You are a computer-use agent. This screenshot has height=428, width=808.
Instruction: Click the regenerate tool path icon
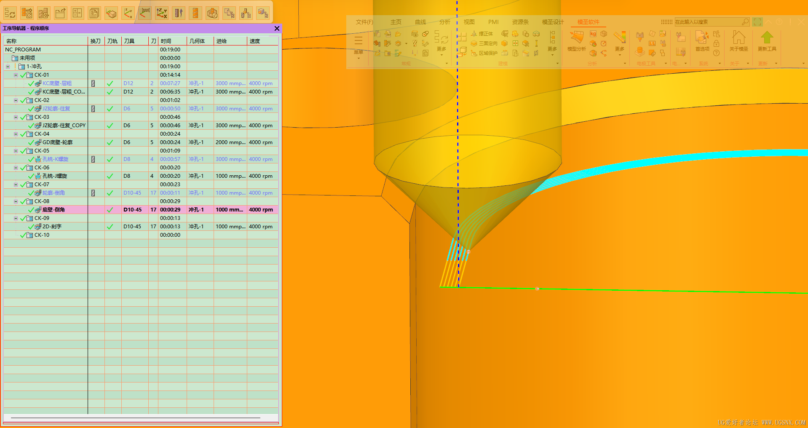pos(27,13)
